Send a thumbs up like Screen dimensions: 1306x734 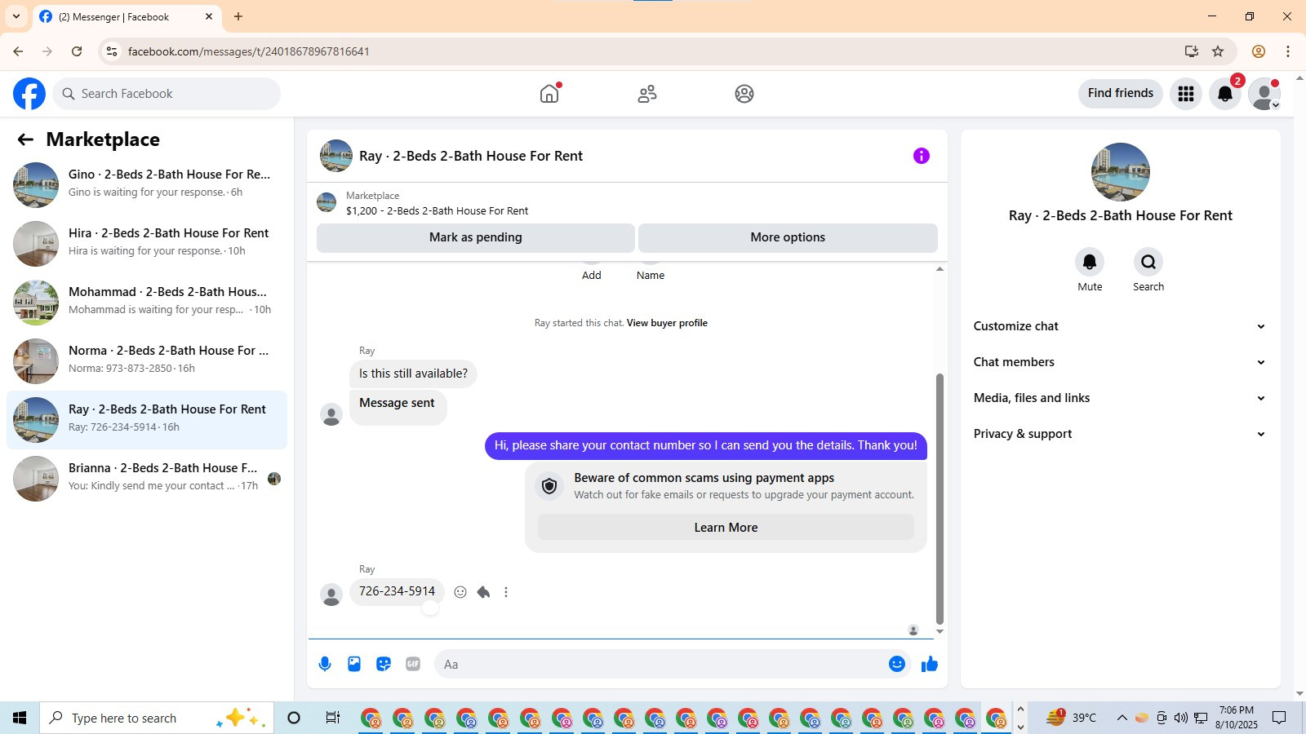[930, 664]
